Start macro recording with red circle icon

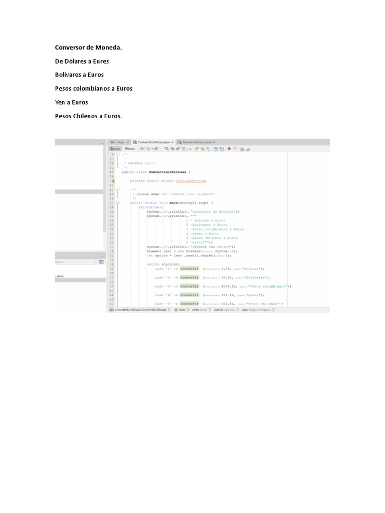tap(229, 148)
